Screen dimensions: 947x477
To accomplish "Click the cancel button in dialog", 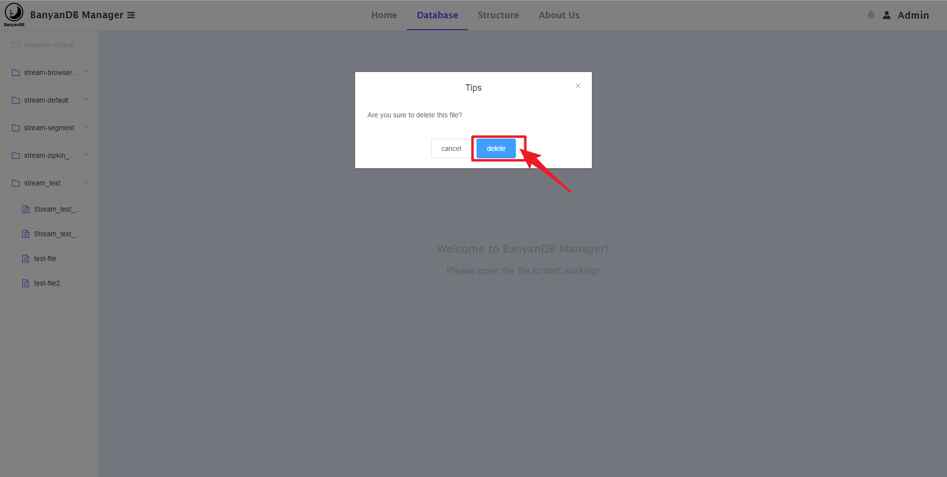I will pyautogui.click(x=451, y=148).
